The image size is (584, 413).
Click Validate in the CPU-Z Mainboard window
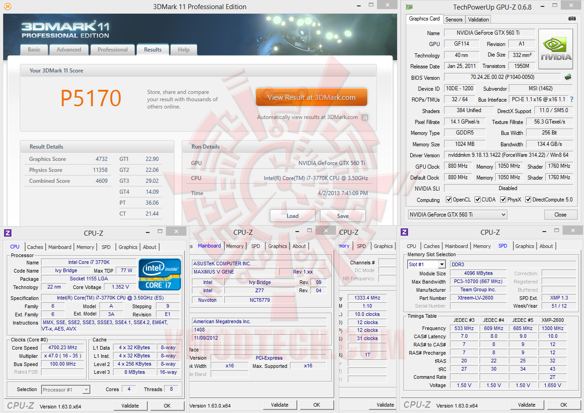[x=279, y=405]
